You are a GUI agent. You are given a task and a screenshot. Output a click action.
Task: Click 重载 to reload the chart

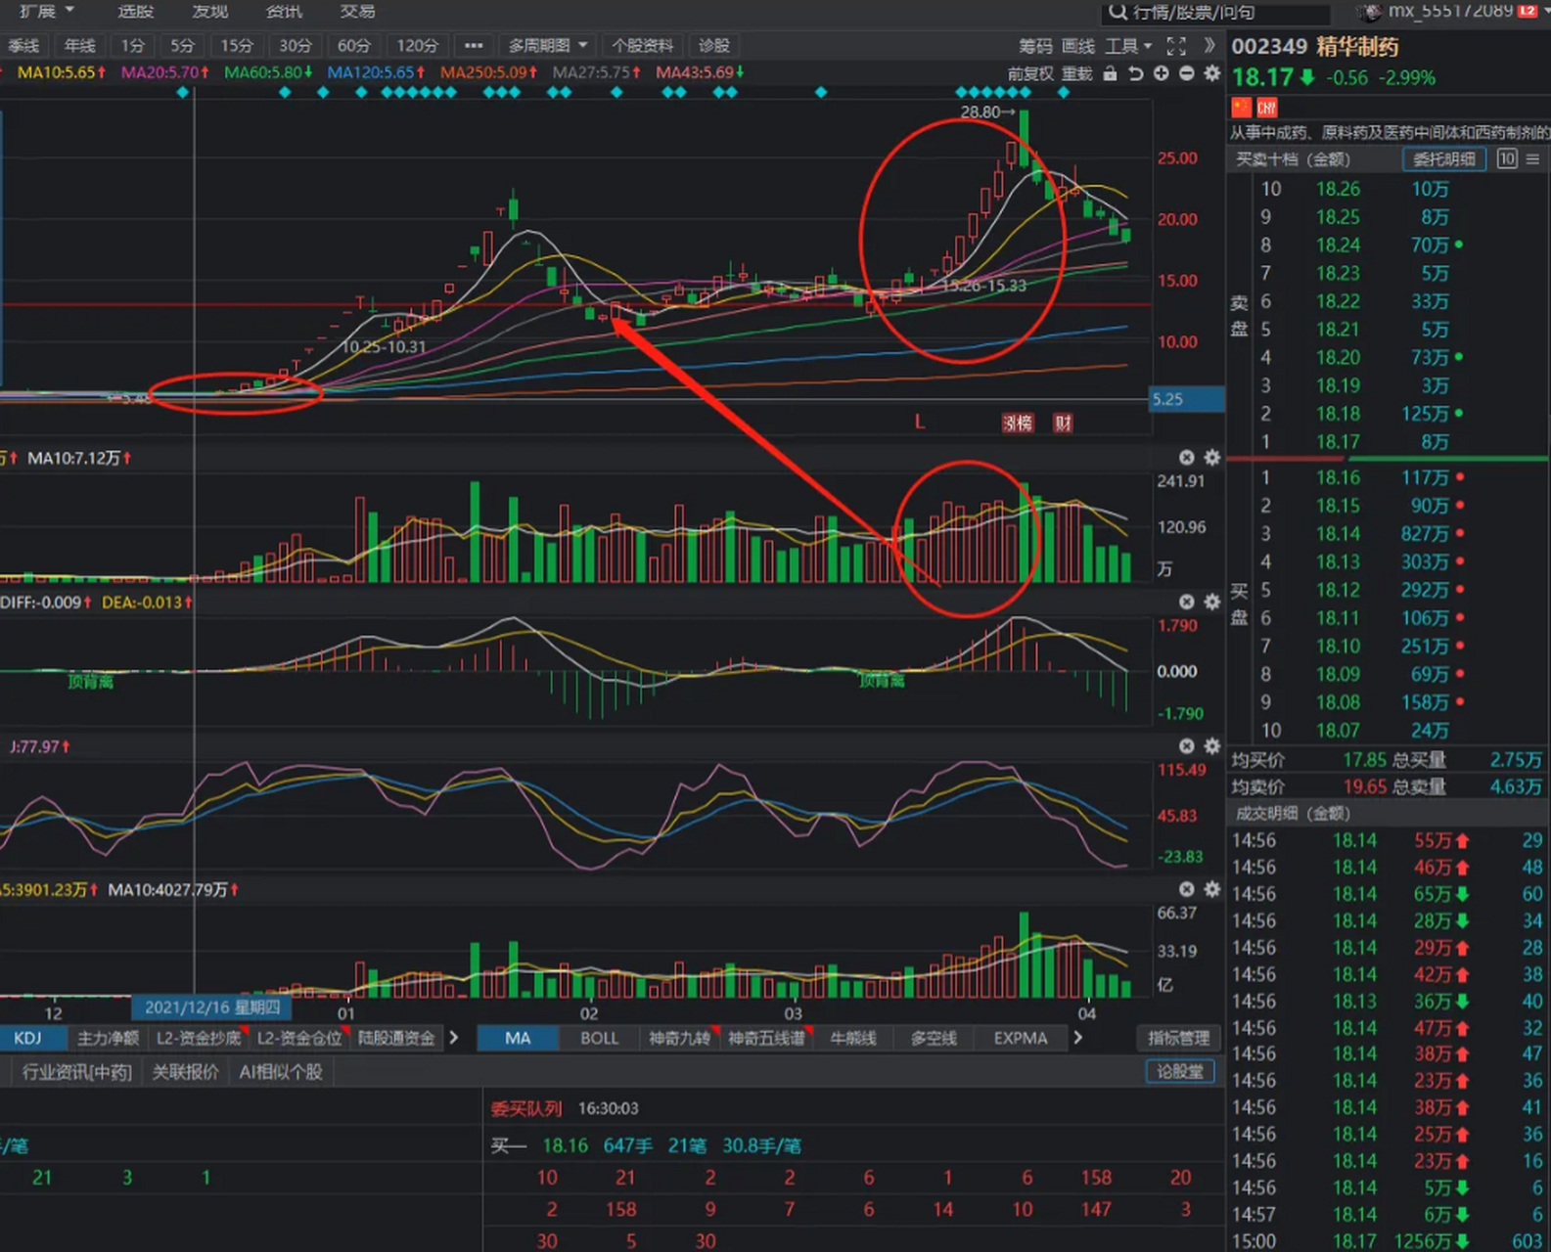pos(1077,73)
